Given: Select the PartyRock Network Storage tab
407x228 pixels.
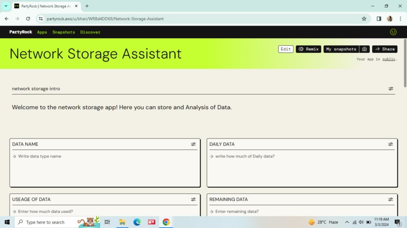Looking at the screenshot, I should 45,6.
